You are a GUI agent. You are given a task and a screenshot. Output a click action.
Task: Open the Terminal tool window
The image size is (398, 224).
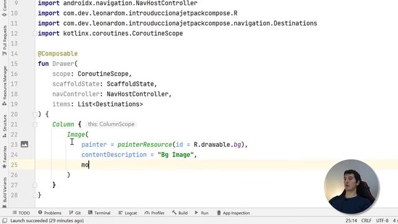[x=99, y=213]
